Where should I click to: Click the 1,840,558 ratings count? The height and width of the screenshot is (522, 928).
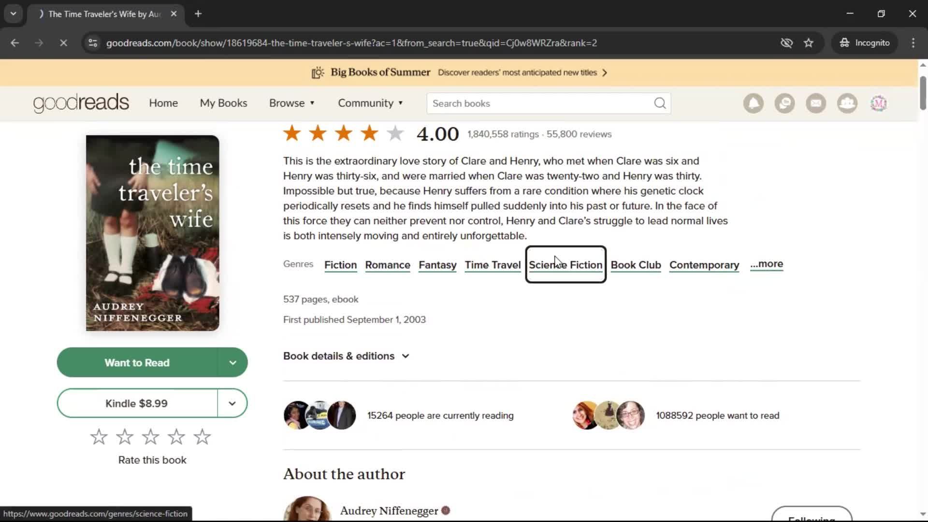[x=503, y=134]
